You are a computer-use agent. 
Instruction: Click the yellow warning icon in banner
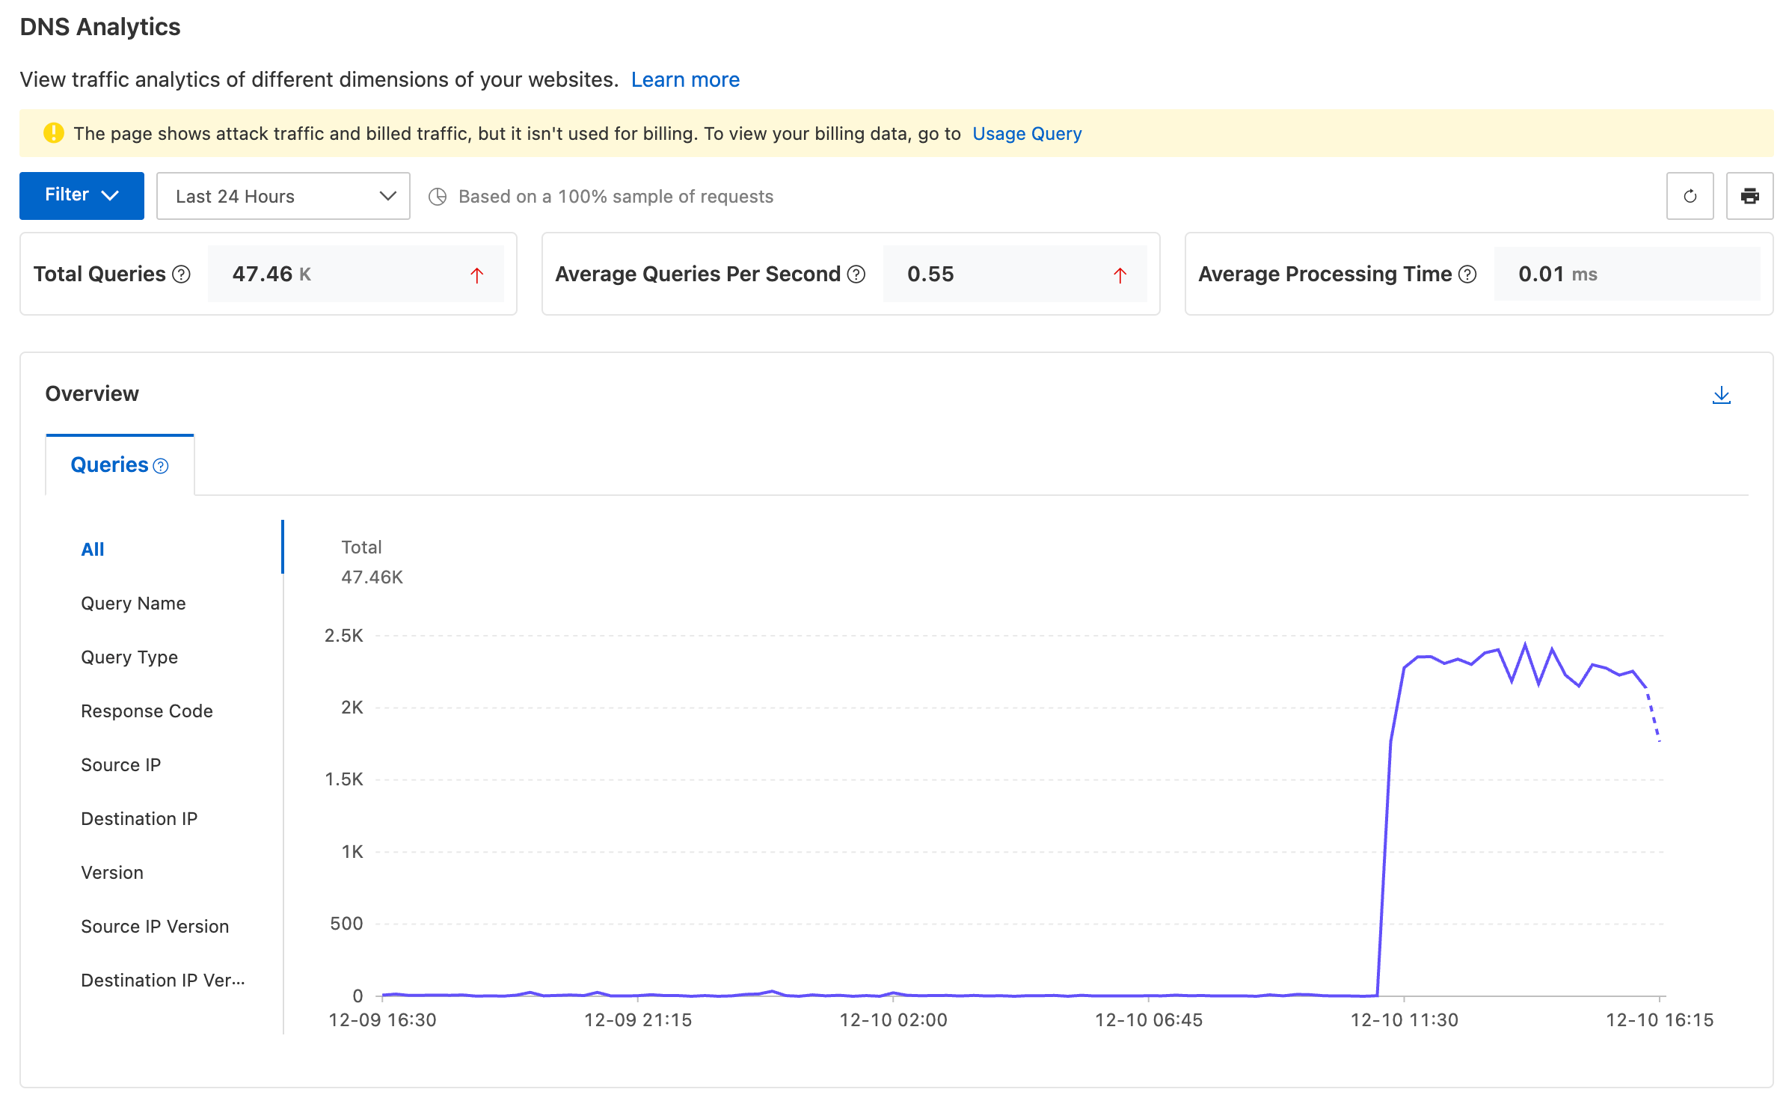pos(54,133)
